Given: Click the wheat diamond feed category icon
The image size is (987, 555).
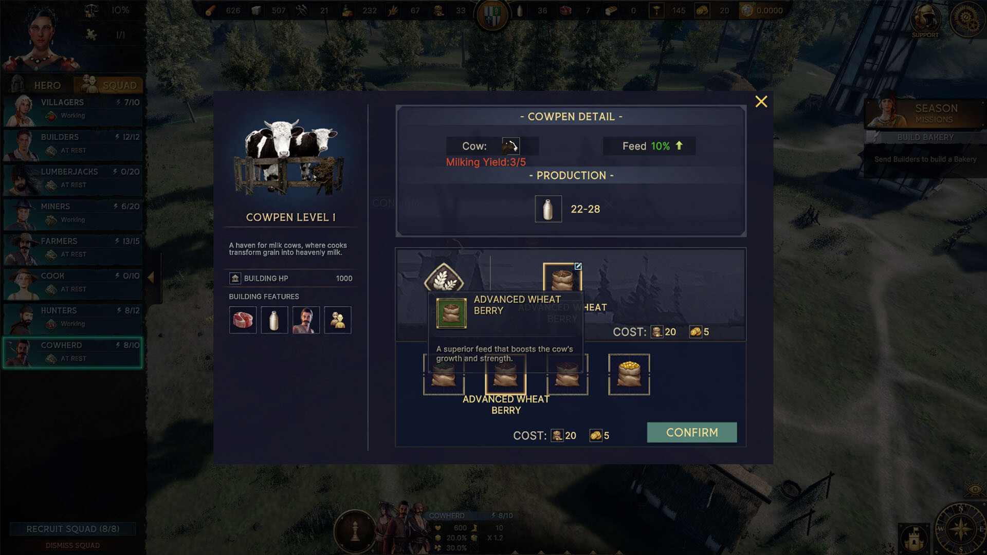Looking at the screenshot, I should (444, 279).
